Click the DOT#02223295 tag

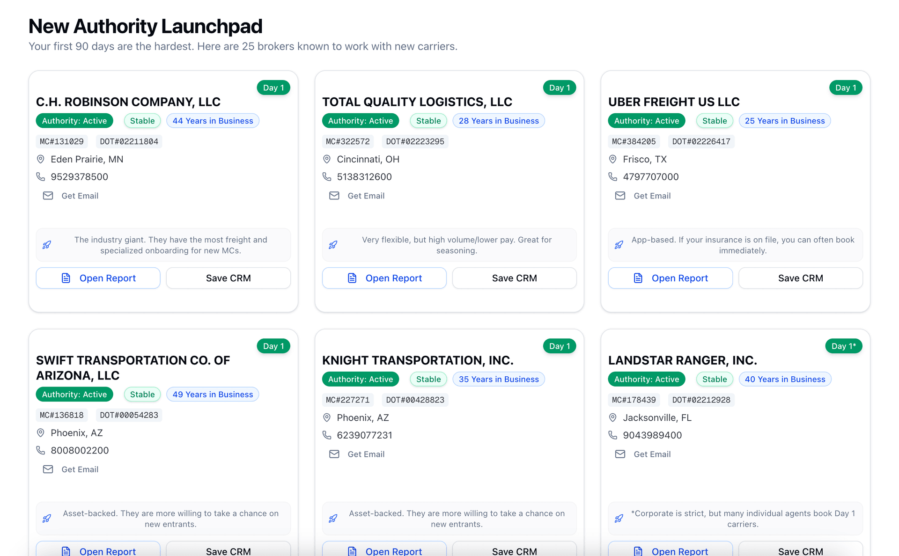pos(415,141)
